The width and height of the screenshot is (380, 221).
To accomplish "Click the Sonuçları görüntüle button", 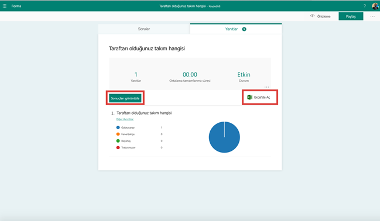I will coord(125,98).
